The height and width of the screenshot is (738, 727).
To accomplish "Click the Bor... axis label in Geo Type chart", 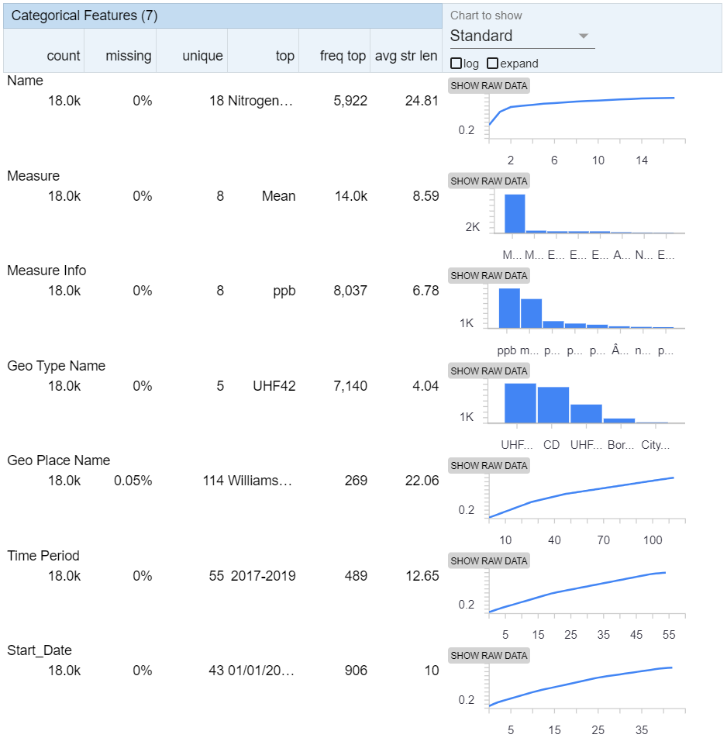I will (621, 445).
